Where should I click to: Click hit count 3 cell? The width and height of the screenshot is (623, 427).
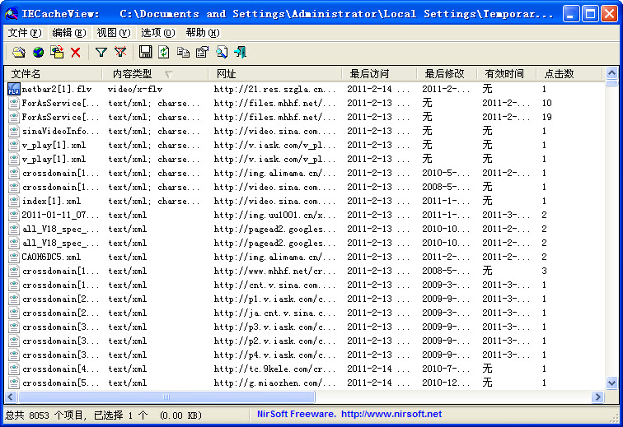(x=545, y=271)
